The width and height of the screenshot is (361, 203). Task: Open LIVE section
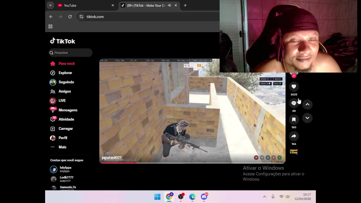58,101
